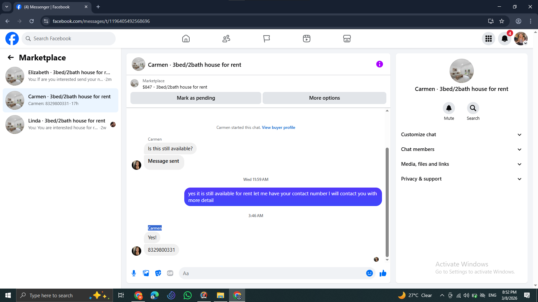This screenshot has width=538, height=302.
Task: Click the chat scroll down arrow
Action: 387,260
